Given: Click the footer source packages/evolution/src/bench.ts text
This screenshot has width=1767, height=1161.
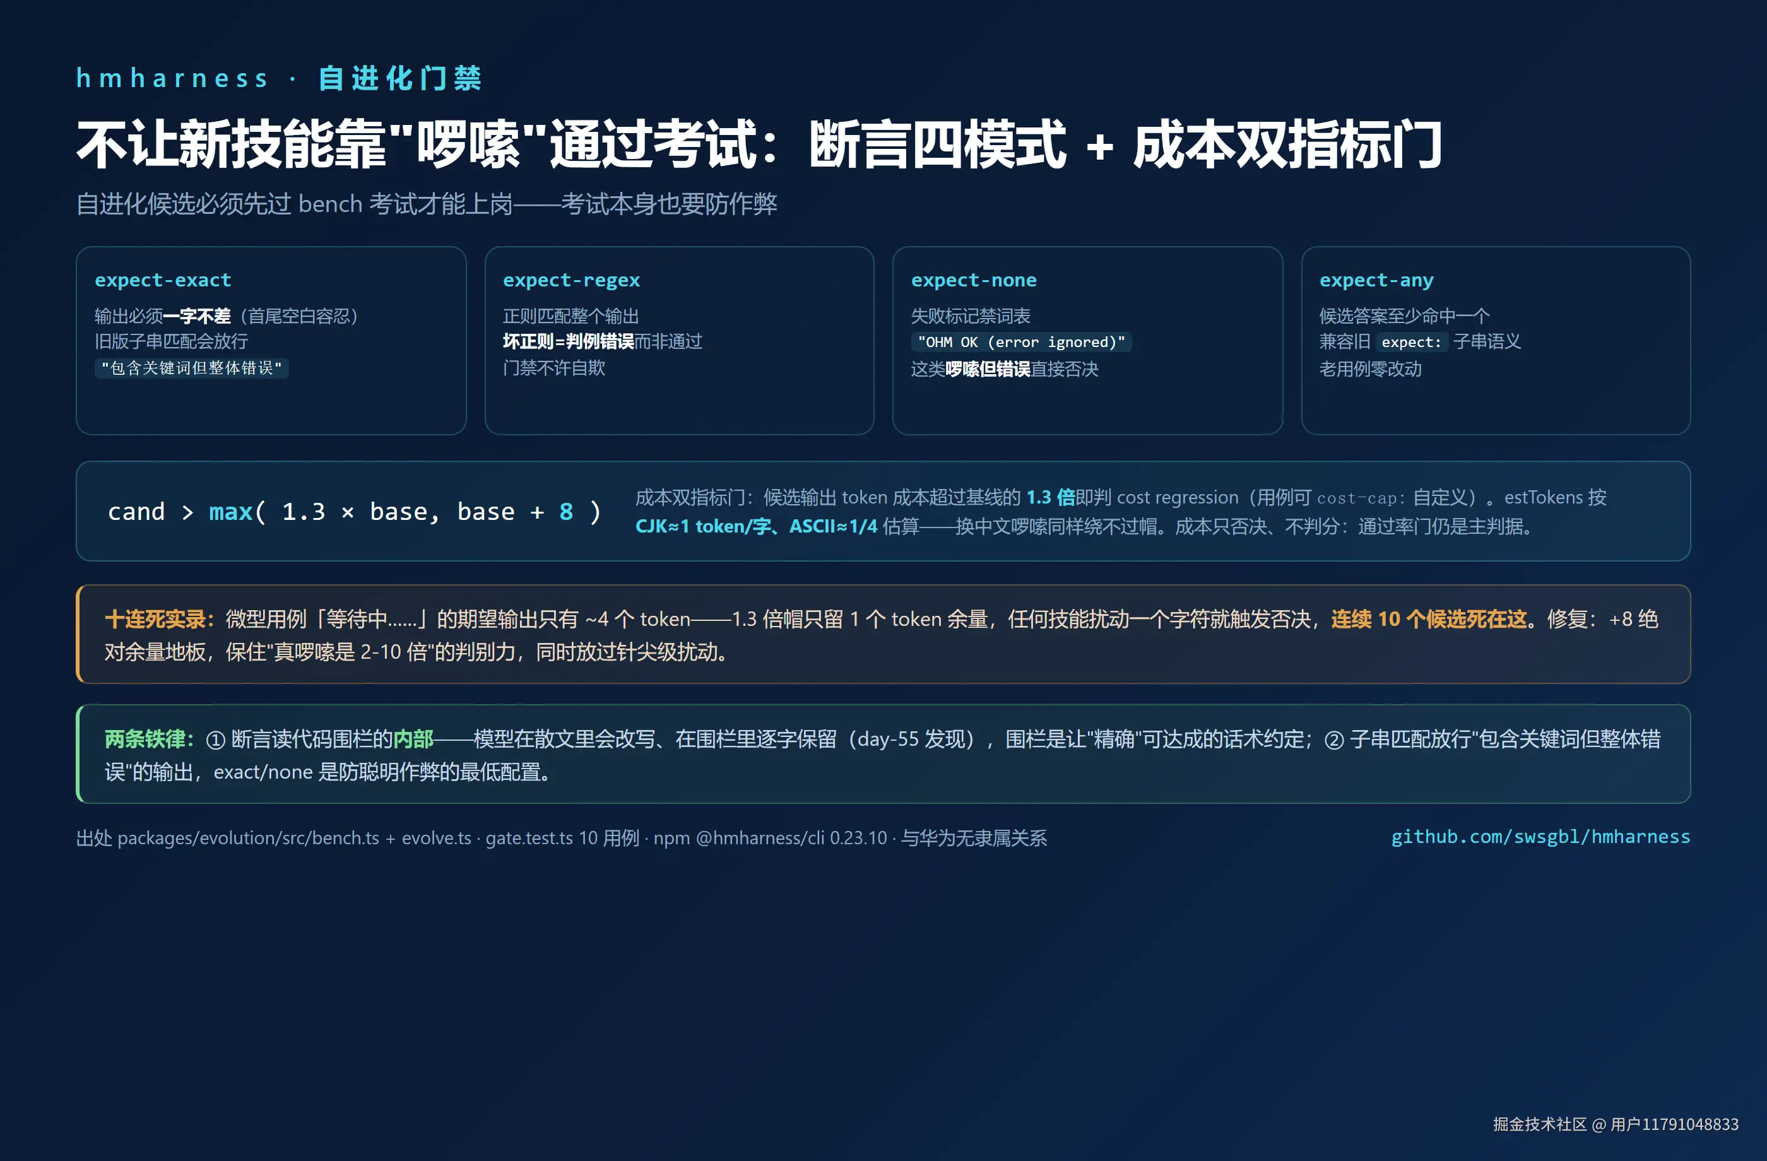Looking at the screenshot, I should pos(248,838).
